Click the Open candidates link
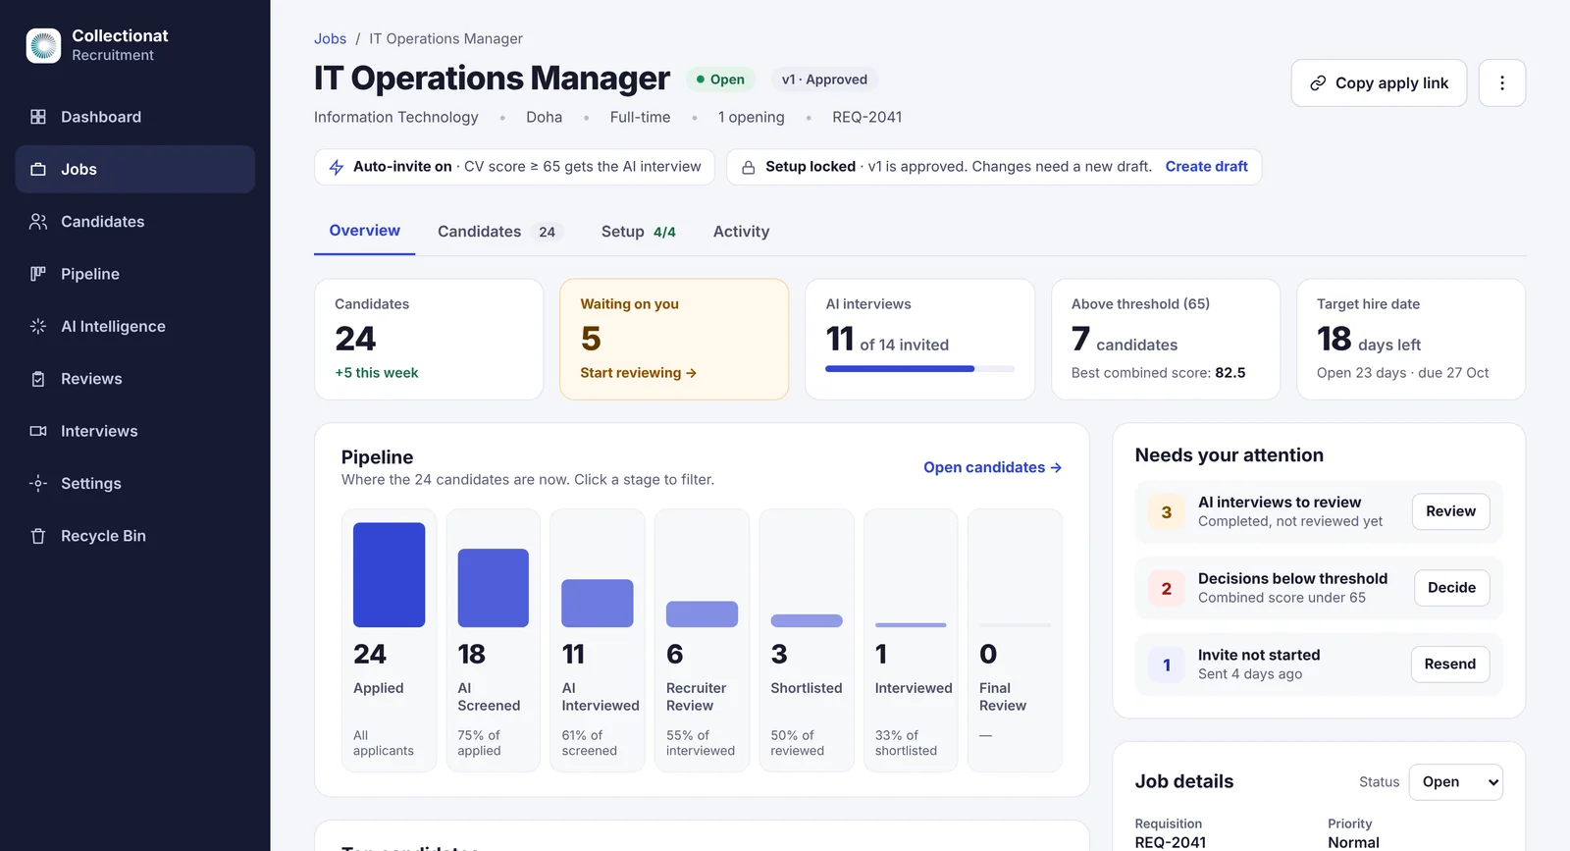The height and width of the screenshot is (851, 1570). pos(993,467)
